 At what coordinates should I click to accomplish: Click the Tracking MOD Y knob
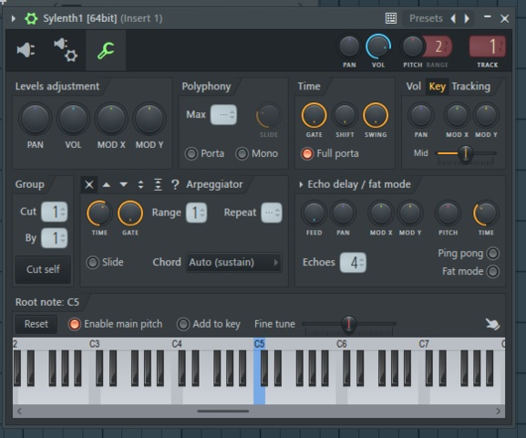(x=486, y=116)
